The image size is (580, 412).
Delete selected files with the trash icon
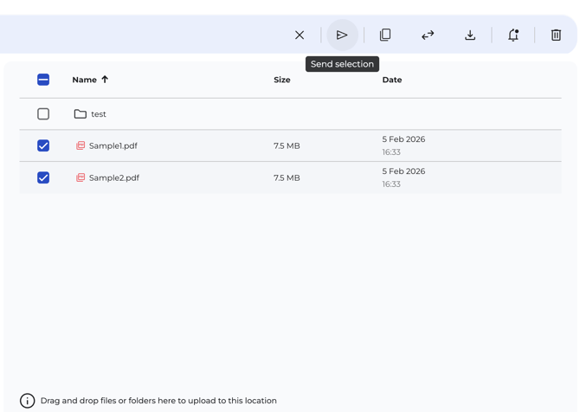pos(556,35)
